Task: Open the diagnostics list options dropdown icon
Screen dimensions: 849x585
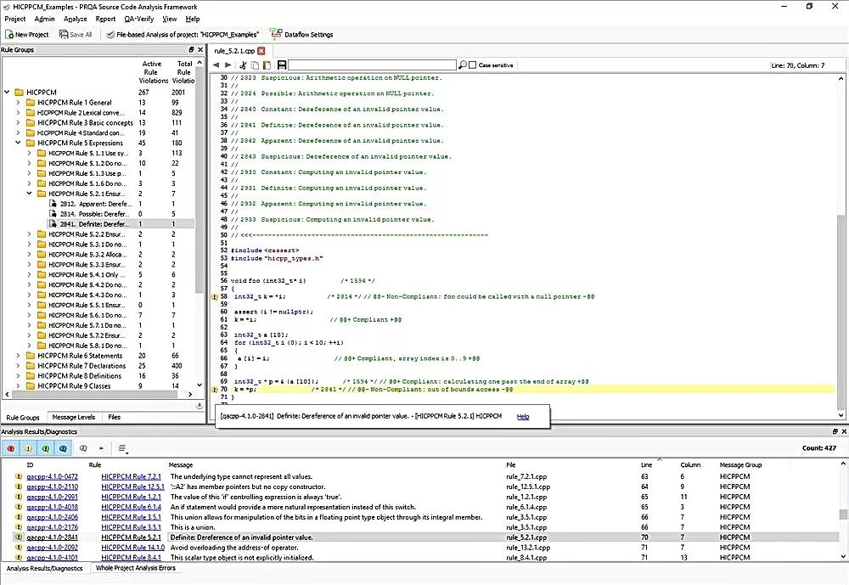Action: coord(123,448)
